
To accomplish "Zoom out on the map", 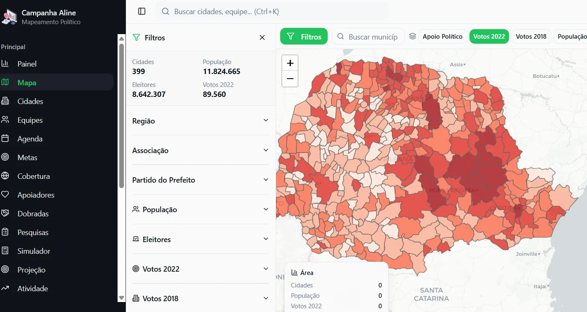I will coord(290,79).
